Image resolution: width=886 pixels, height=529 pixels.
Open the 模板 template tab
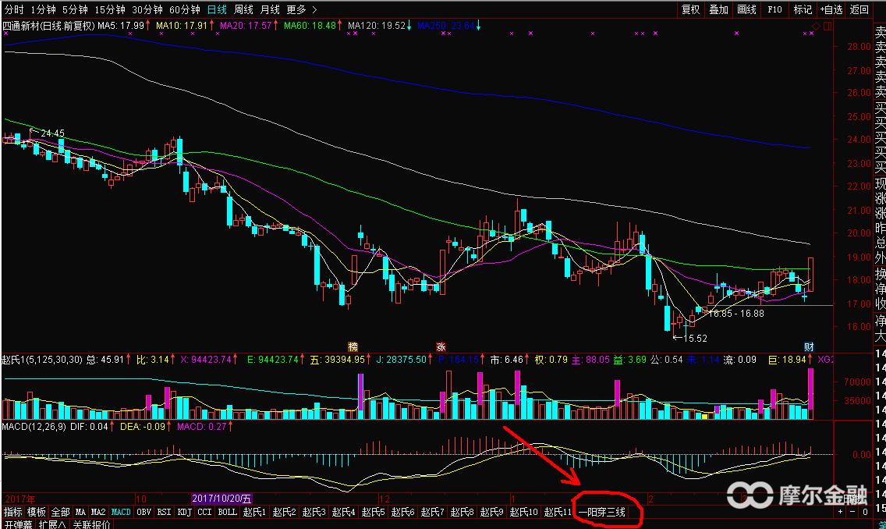[x=37, y=512]
